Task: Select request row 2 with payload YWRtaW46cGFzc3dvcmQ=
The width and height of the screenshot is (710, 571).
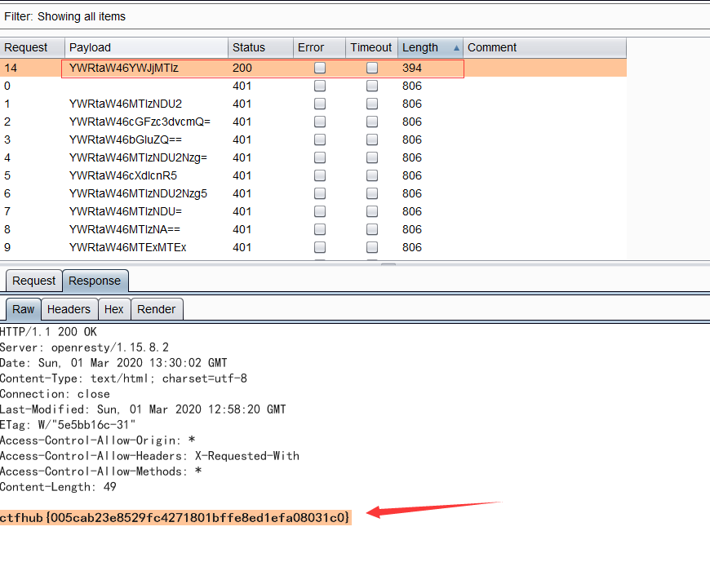Action: click(140, 122)
